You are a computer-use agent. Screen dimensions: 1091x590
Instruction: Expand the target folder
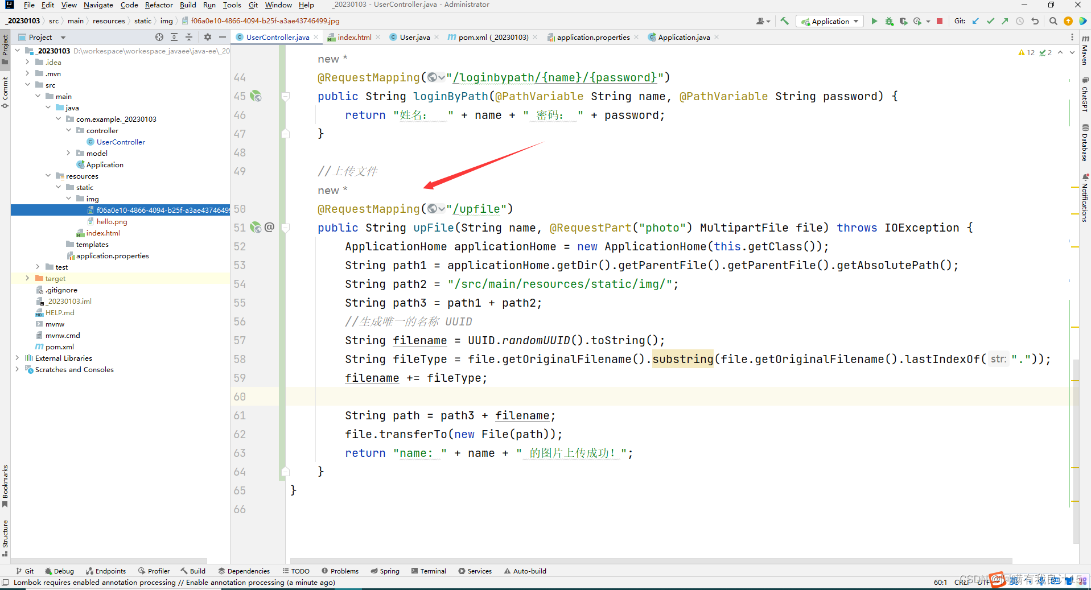click(27, 278)
